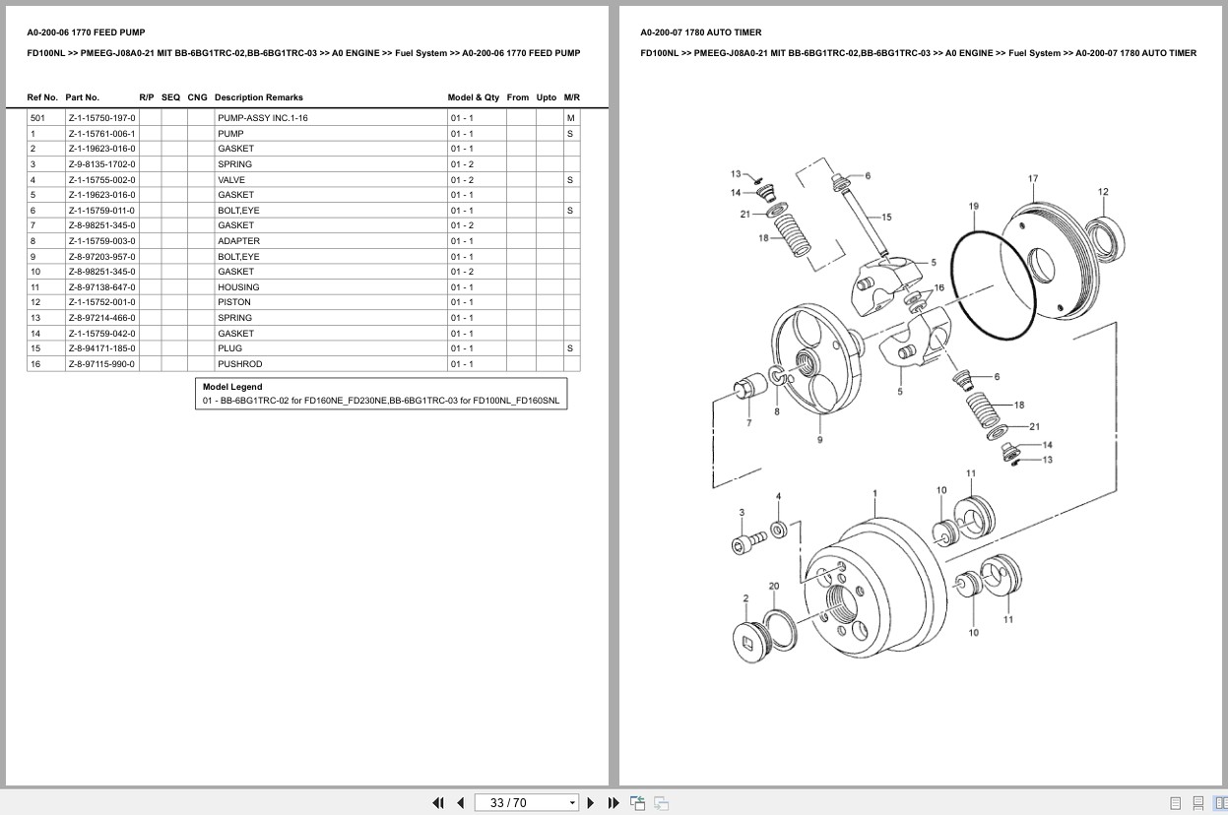1228x815 pixels.
Task: Click the A0-200-07 1780 AUTO TIMER title
Action: coord(700,32)
